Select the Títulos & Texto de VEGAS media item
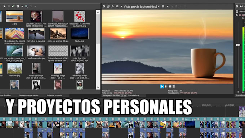The width and height of the screenshot is (245, 138). pyautogui.click(x=58, y=51)
